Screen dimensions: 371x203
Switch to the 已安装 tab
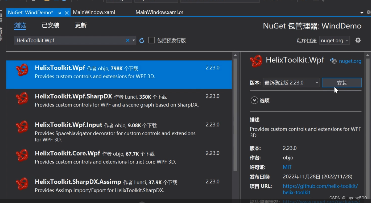(50, 25)
